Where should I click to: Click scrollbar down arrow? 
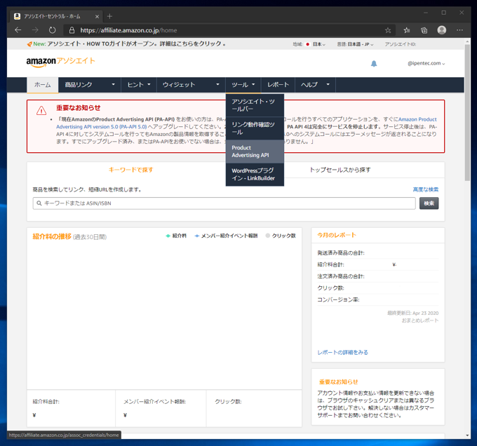pos(467,435)
